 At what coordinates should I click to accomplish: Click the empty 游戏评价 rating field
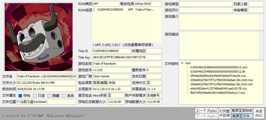click(206, 10)
